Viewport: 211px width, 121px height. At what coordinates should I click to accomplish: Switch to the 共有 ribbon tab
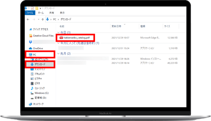(x=52, y=13)
